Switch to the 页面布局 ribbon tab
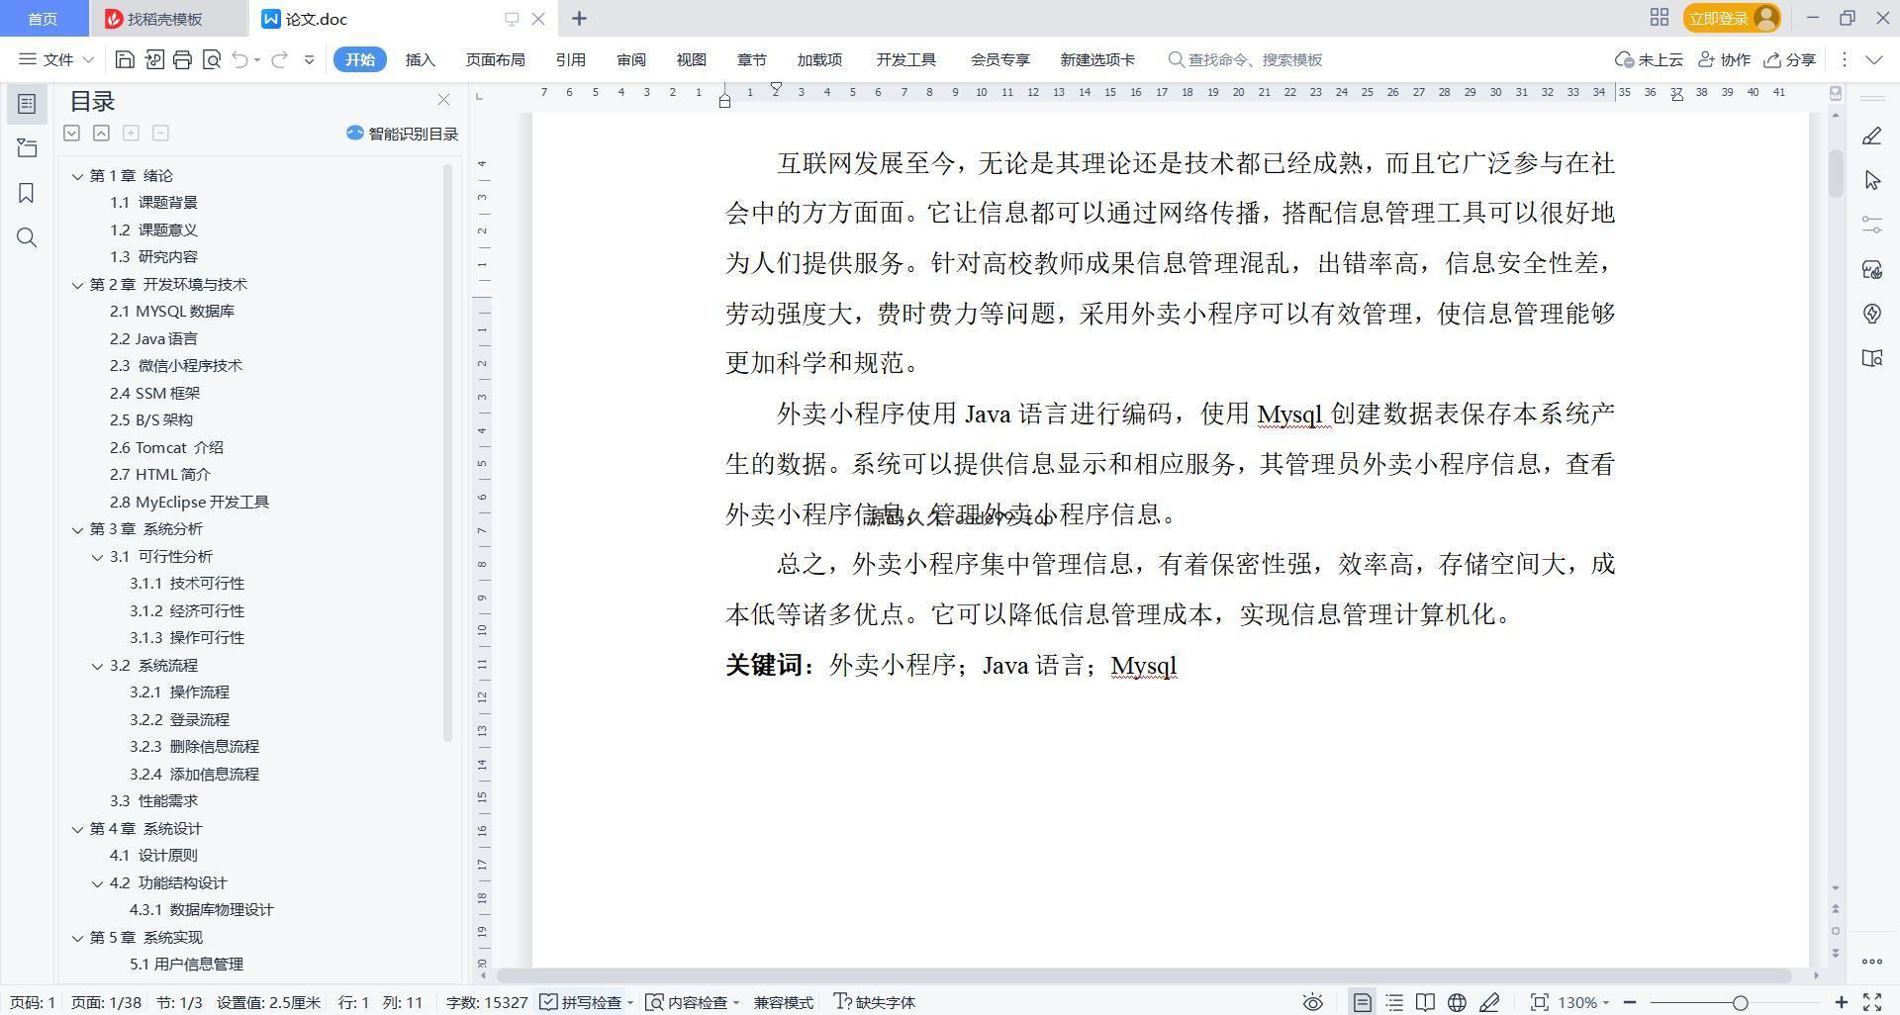 pyautogui.click(x=495, y=59)
